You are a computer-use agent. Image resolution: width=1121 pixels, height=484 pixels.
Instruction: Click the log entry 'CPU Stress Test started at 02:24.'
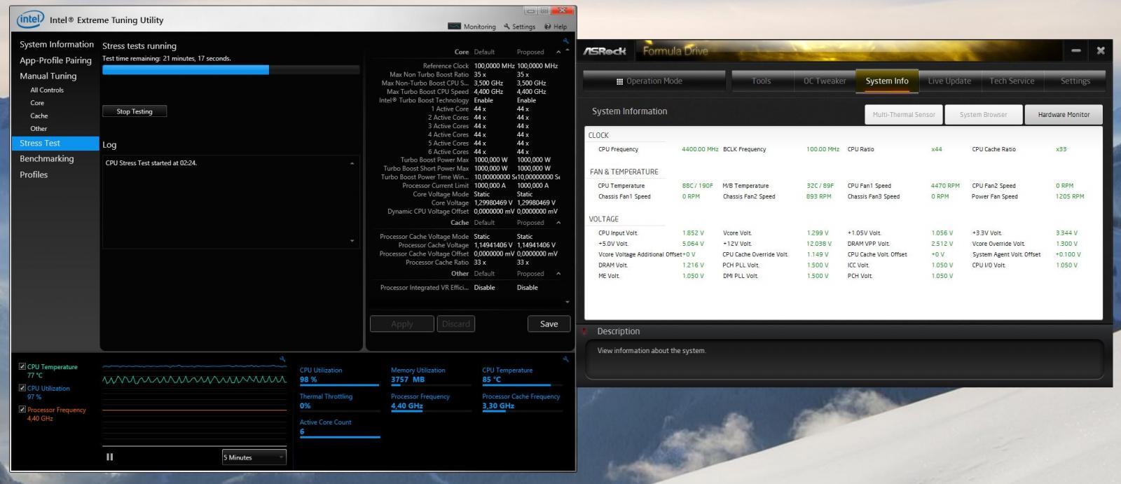(151, 163)
